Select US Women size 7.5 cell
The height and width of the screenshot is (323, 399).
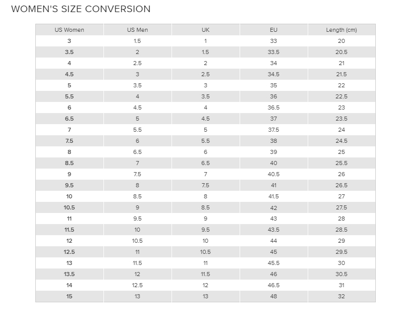click(69, 141)
